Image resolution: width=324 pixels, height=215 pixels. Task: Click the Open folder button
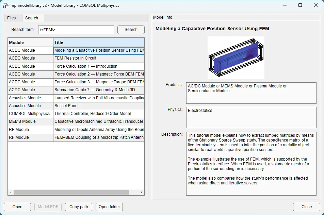pyautogui.click(x=109, y=207)
